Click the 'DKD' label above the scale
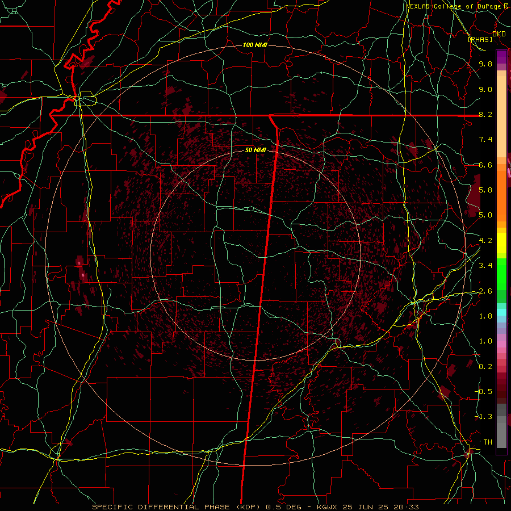 click(x=499, y=33)
